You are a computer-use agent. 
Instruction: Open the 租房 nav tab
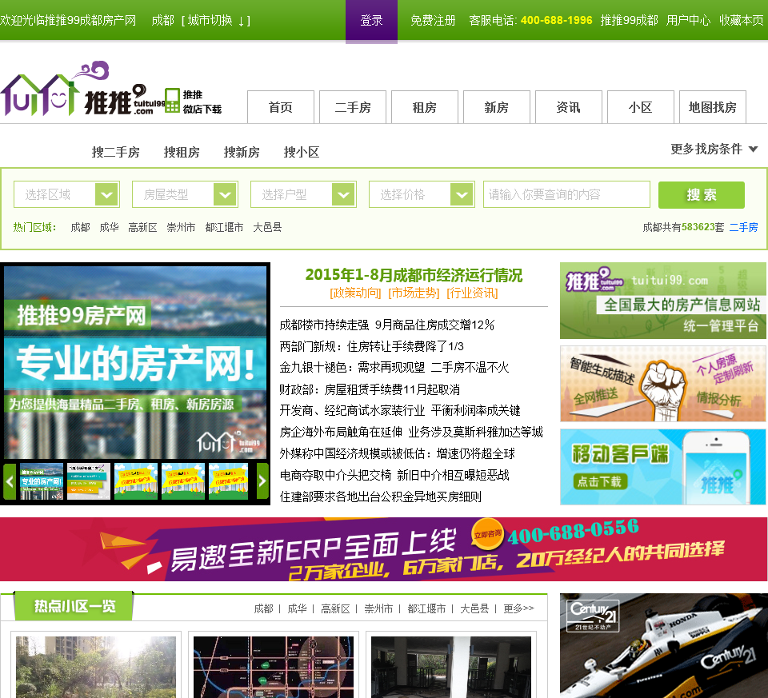click(x=425, y=107)
